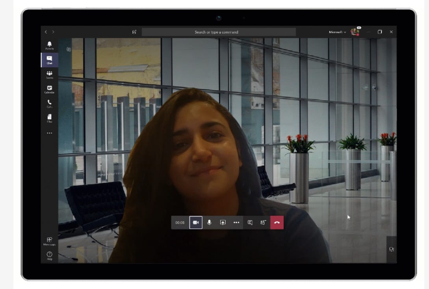Open the Calendar section

[x=49, y=89]
